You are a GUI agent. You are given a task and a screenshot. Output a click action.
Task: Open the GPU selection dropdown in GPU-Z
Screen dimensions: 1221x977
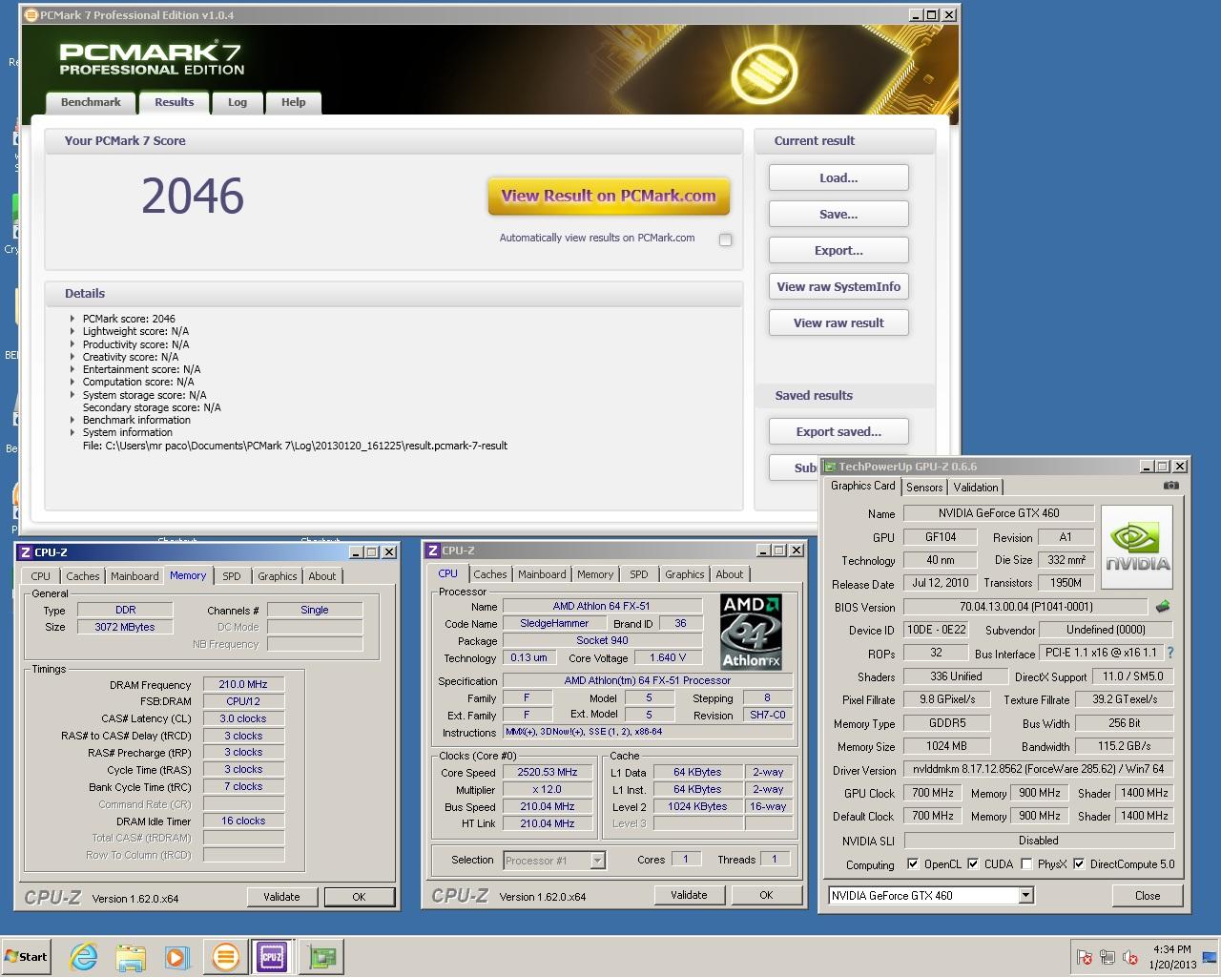pos(1026,895)
